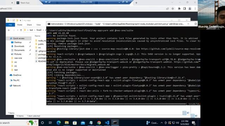Viewport: 225px width, 126px height.
Task: Open the File tab in File Explorer
Action: (10, 25)
